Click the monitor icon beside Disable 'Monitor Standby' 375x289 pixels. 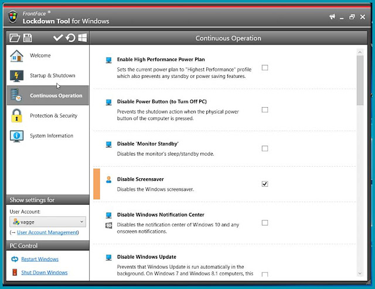pyautogui.click(x=108, y=144)
